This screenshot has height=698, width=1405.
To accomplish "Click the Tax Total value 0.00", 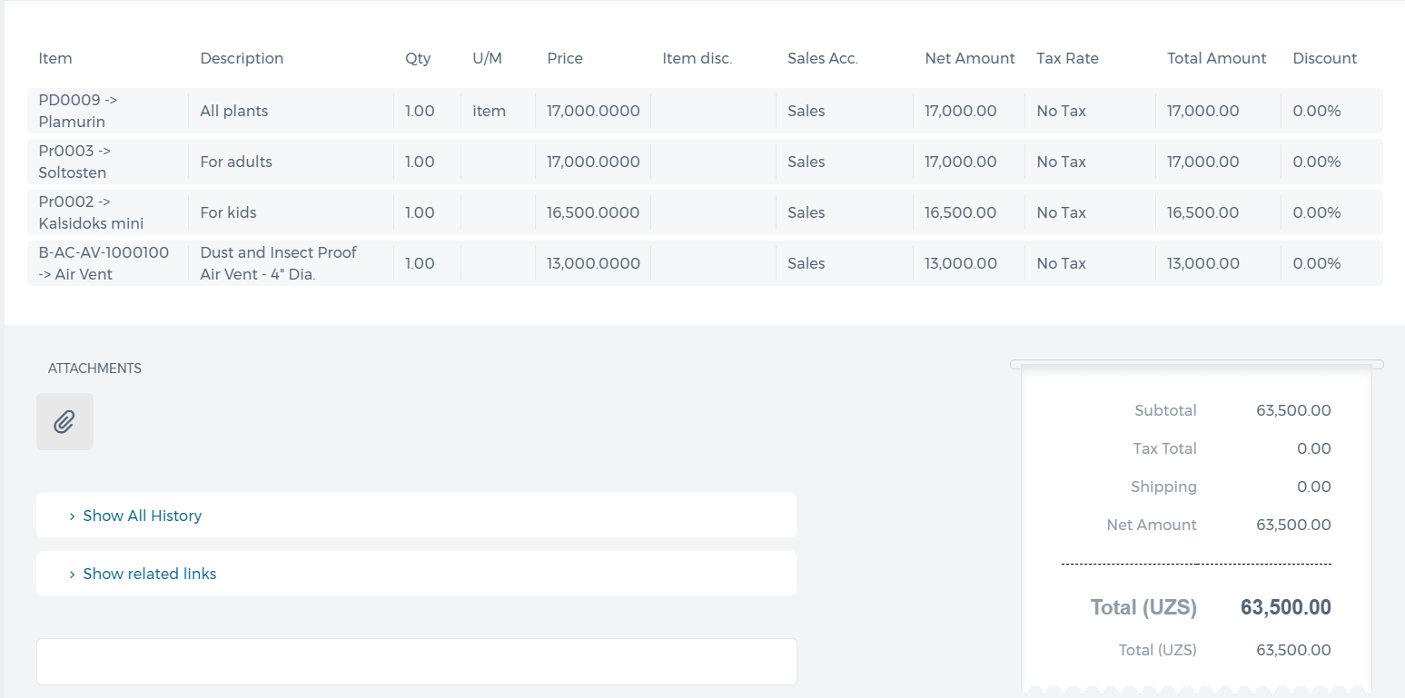I will point(1314,448).
